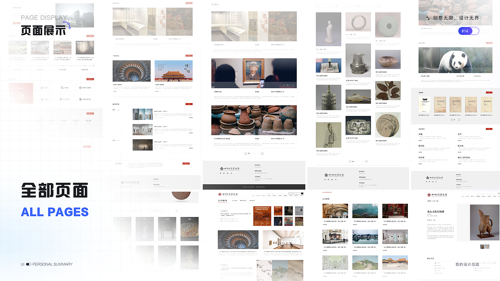This screenshot has width=500, height=281.
Task: Click next-page arrow below pottery jars list
Action: pos(262,153)
